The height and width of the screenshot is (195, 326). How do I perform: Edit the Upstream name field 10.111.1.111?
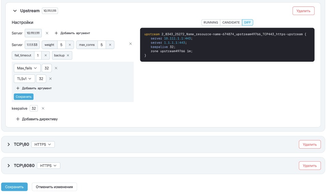coord(50,11)
